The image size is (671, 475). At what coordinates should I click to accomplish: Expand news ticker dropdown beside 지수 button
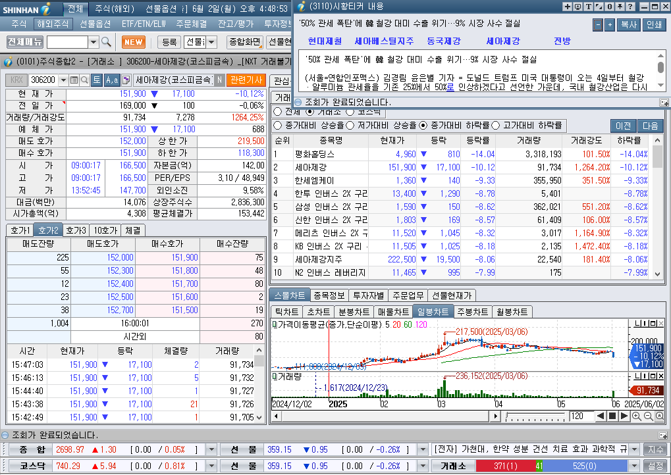coord(635,449)
